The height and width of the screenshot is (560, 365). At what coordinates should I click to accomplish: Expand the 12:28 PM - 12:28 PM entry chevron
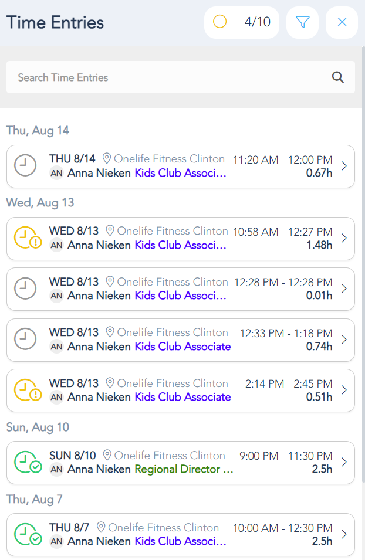(344, 289)
